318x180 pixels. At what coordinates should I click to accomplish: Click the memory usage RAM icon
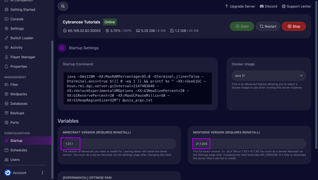tap(138, 31)
